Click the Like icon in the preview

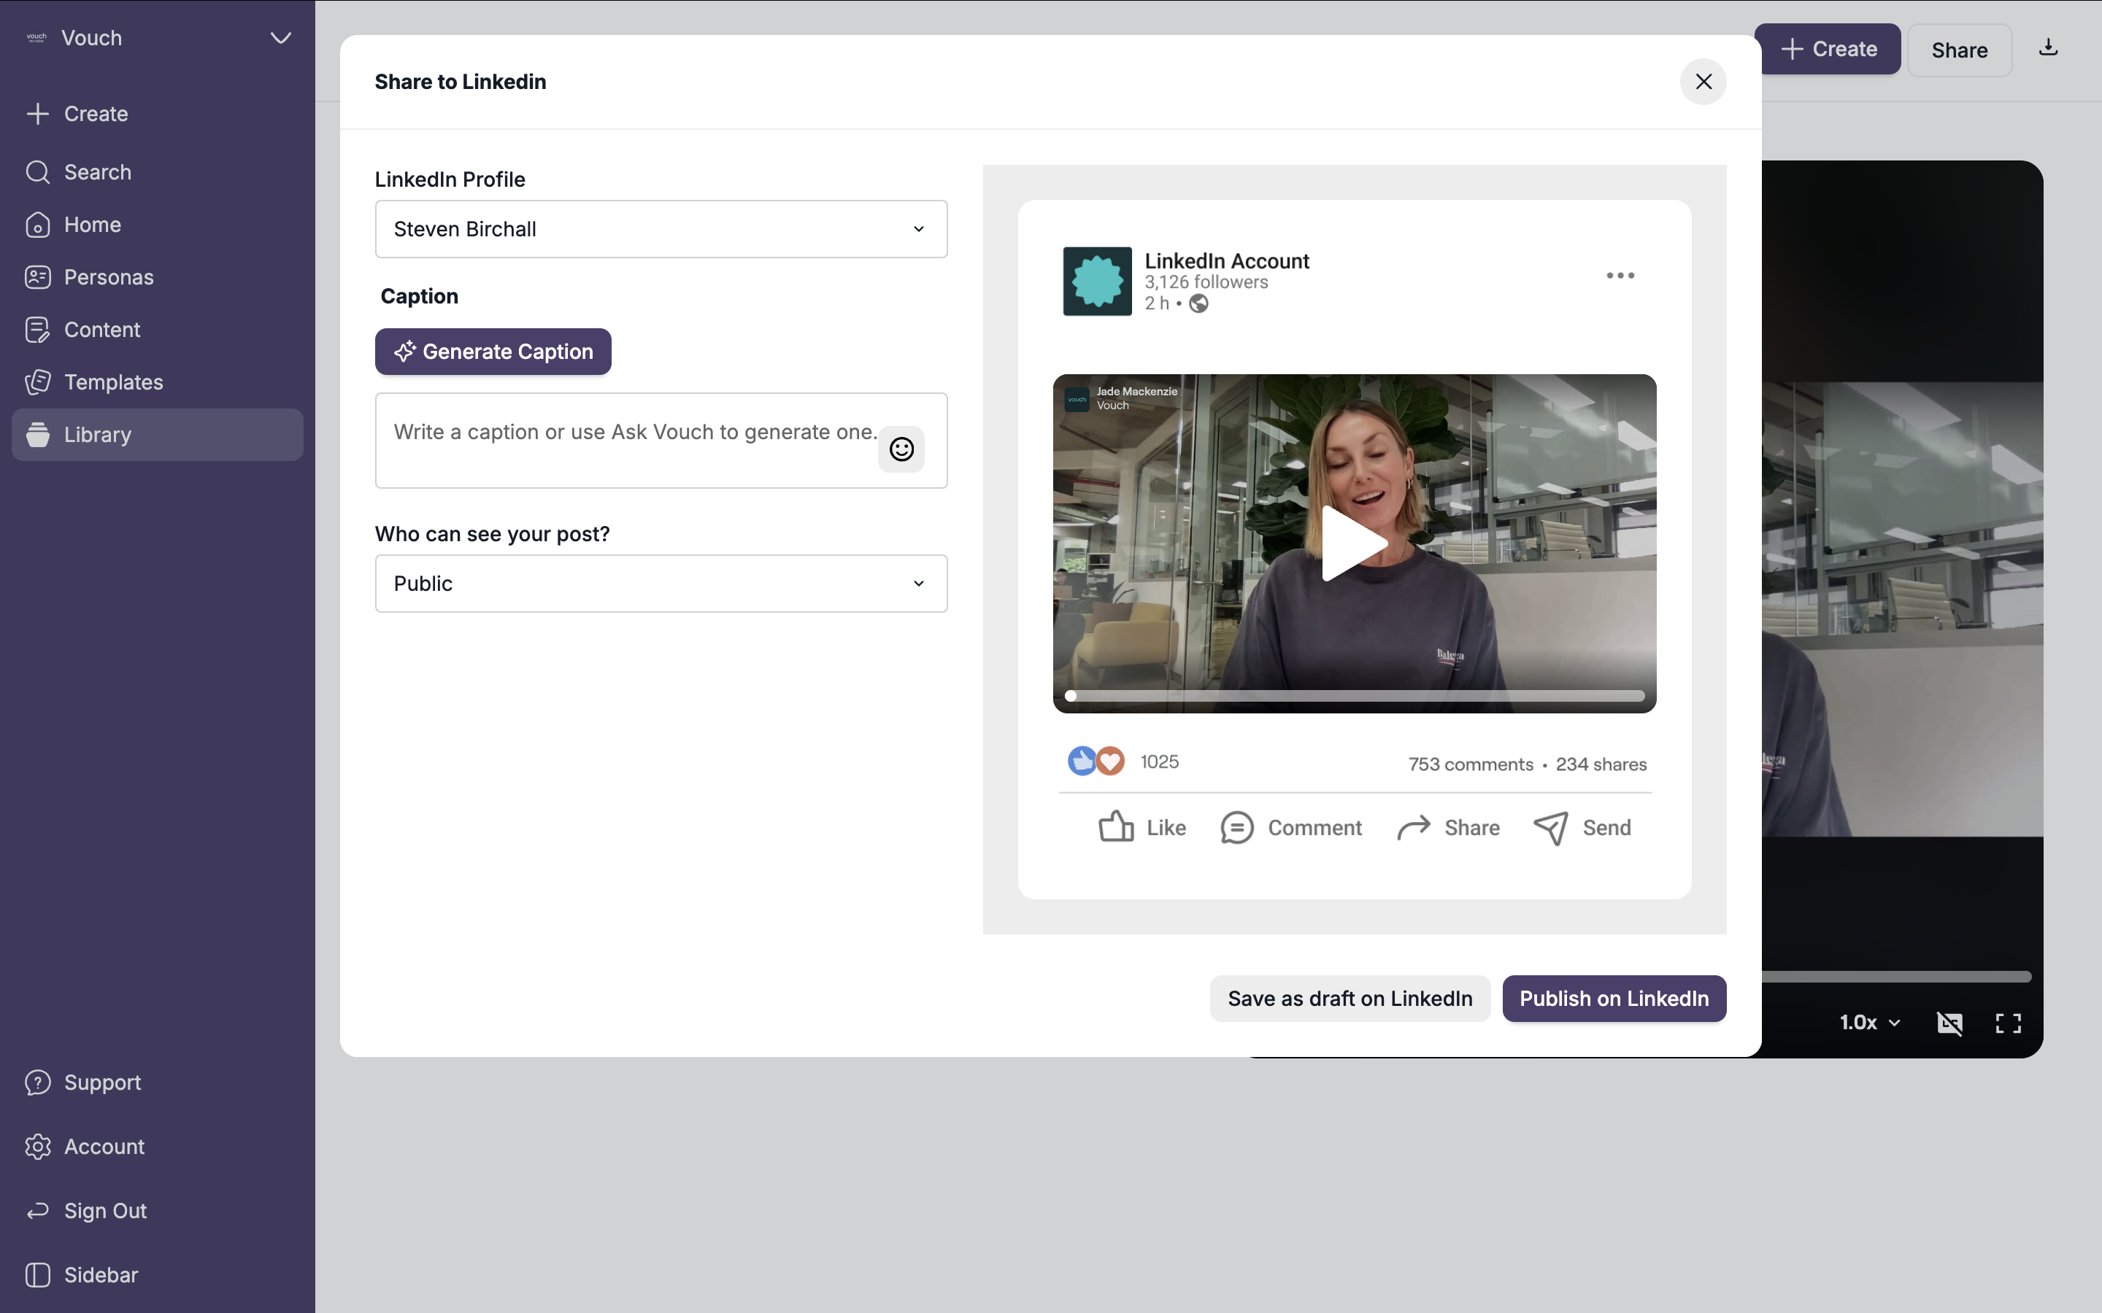1116,828
